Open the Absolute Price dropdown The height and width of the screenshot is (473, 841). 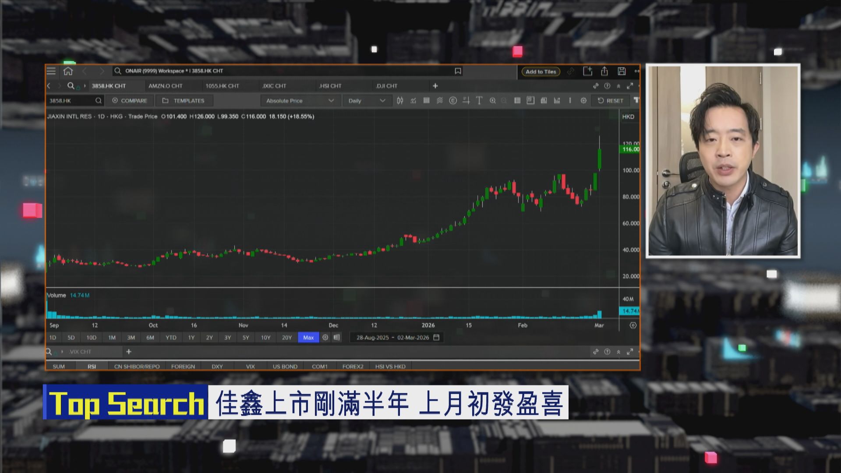tap(299, 100)
